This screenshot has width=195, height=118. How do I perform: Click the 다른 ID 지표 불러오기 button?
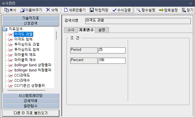[x=31, y=113]
